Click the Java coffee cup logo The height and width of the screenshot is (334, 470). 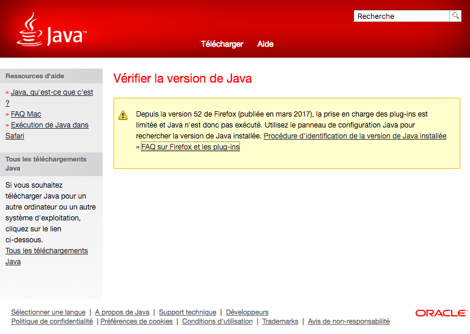coord(52,29)
